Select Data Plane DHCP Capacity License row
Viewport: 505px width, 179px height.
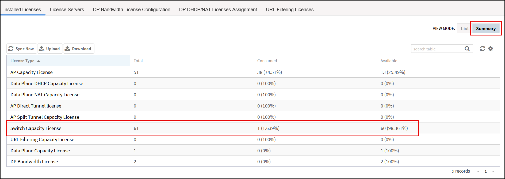pyautogui.click(x=253, y=83)
